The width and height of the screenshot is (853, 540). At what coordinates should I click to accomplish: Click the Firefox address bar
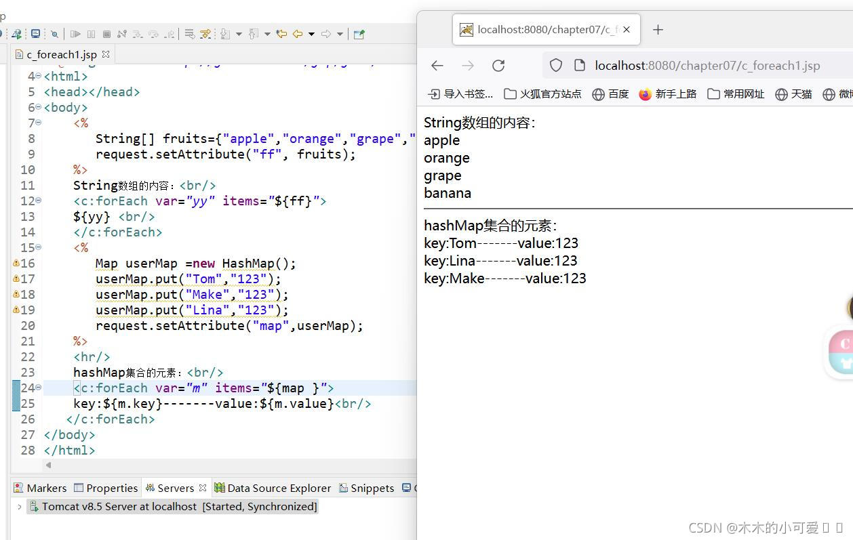click(705, 65)
